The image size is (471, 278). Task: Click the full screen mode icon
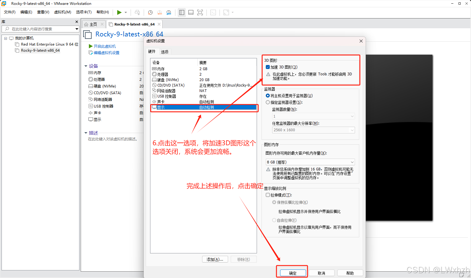point(200,12)
